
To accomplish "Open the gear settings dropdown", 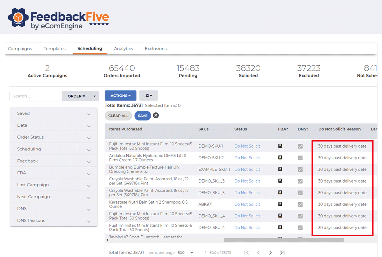I will 148,95.
